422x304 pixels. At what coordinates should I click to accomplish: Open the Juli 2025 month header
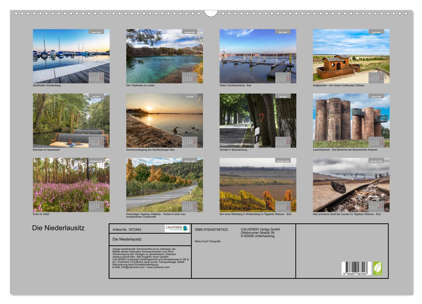click(282, 96)
